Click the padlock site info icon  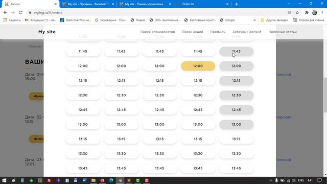[x=30, y=12]
